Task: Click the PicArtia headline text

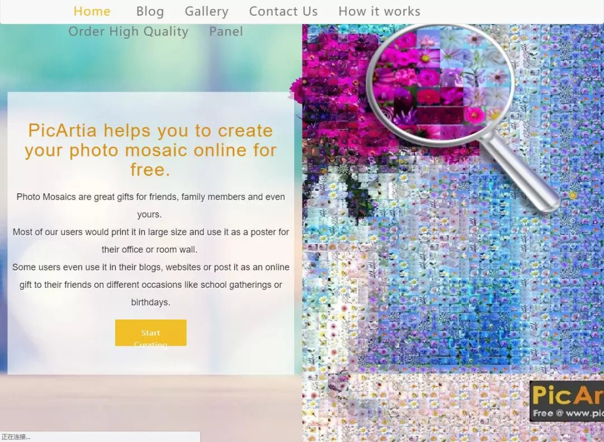Action: point(150,150)
